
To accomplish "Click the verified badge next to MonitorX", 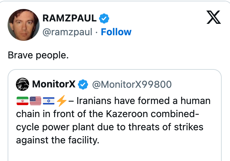I will coord(82,84).
